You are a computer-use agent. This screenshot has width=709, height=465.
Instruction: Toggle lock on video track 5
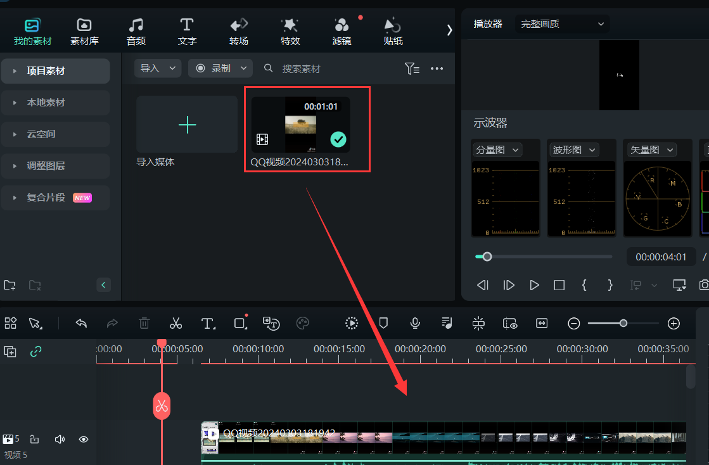click(35, 439)
